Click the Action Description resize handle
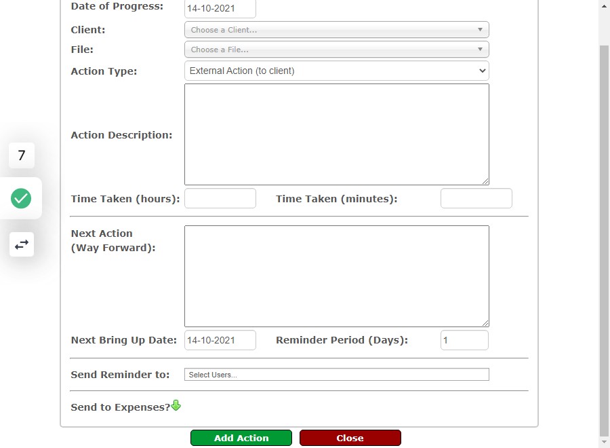The height and width of the screenshot is (448, 610). (x=485, y=181)
